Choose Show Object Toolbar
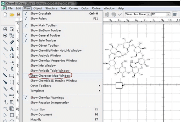Screen dimensions: 181x122 pos(63,46)
